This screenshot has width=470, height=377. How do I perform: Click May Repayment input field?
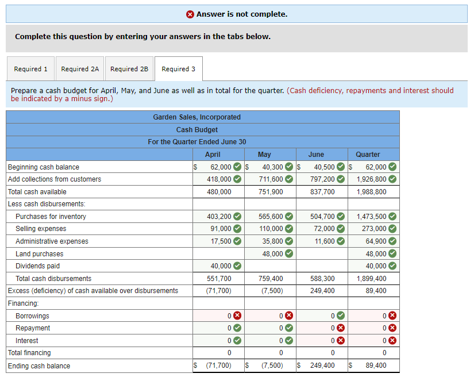coord(270,328)
